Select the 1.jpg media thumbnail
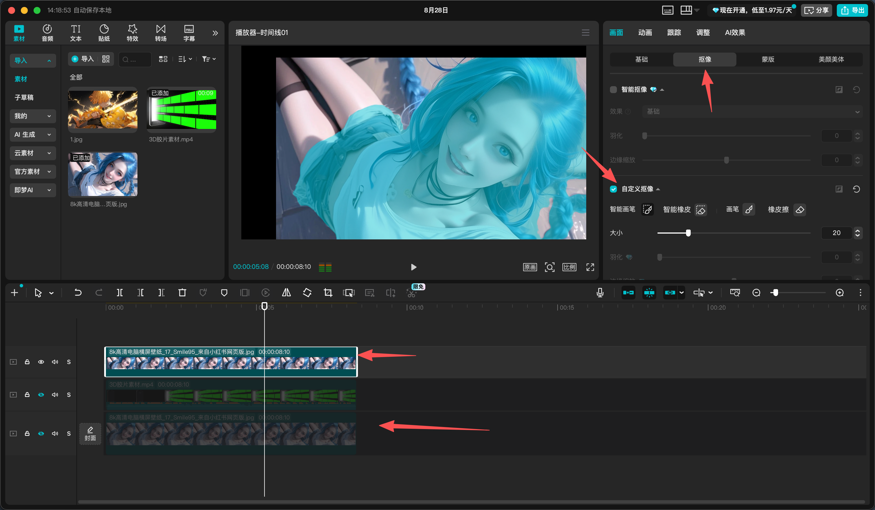 point(103,110)
